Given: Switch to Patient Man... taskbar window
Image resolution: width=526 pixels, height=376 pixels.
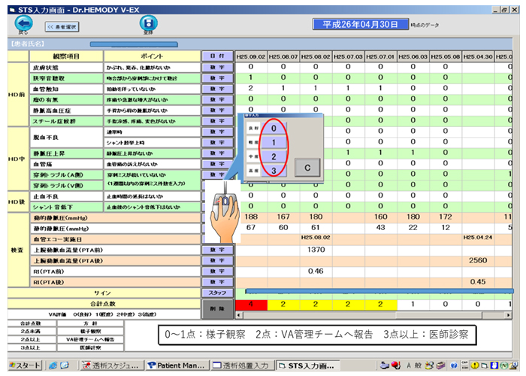Looking at the screenshot, I should tap(177, 365).
